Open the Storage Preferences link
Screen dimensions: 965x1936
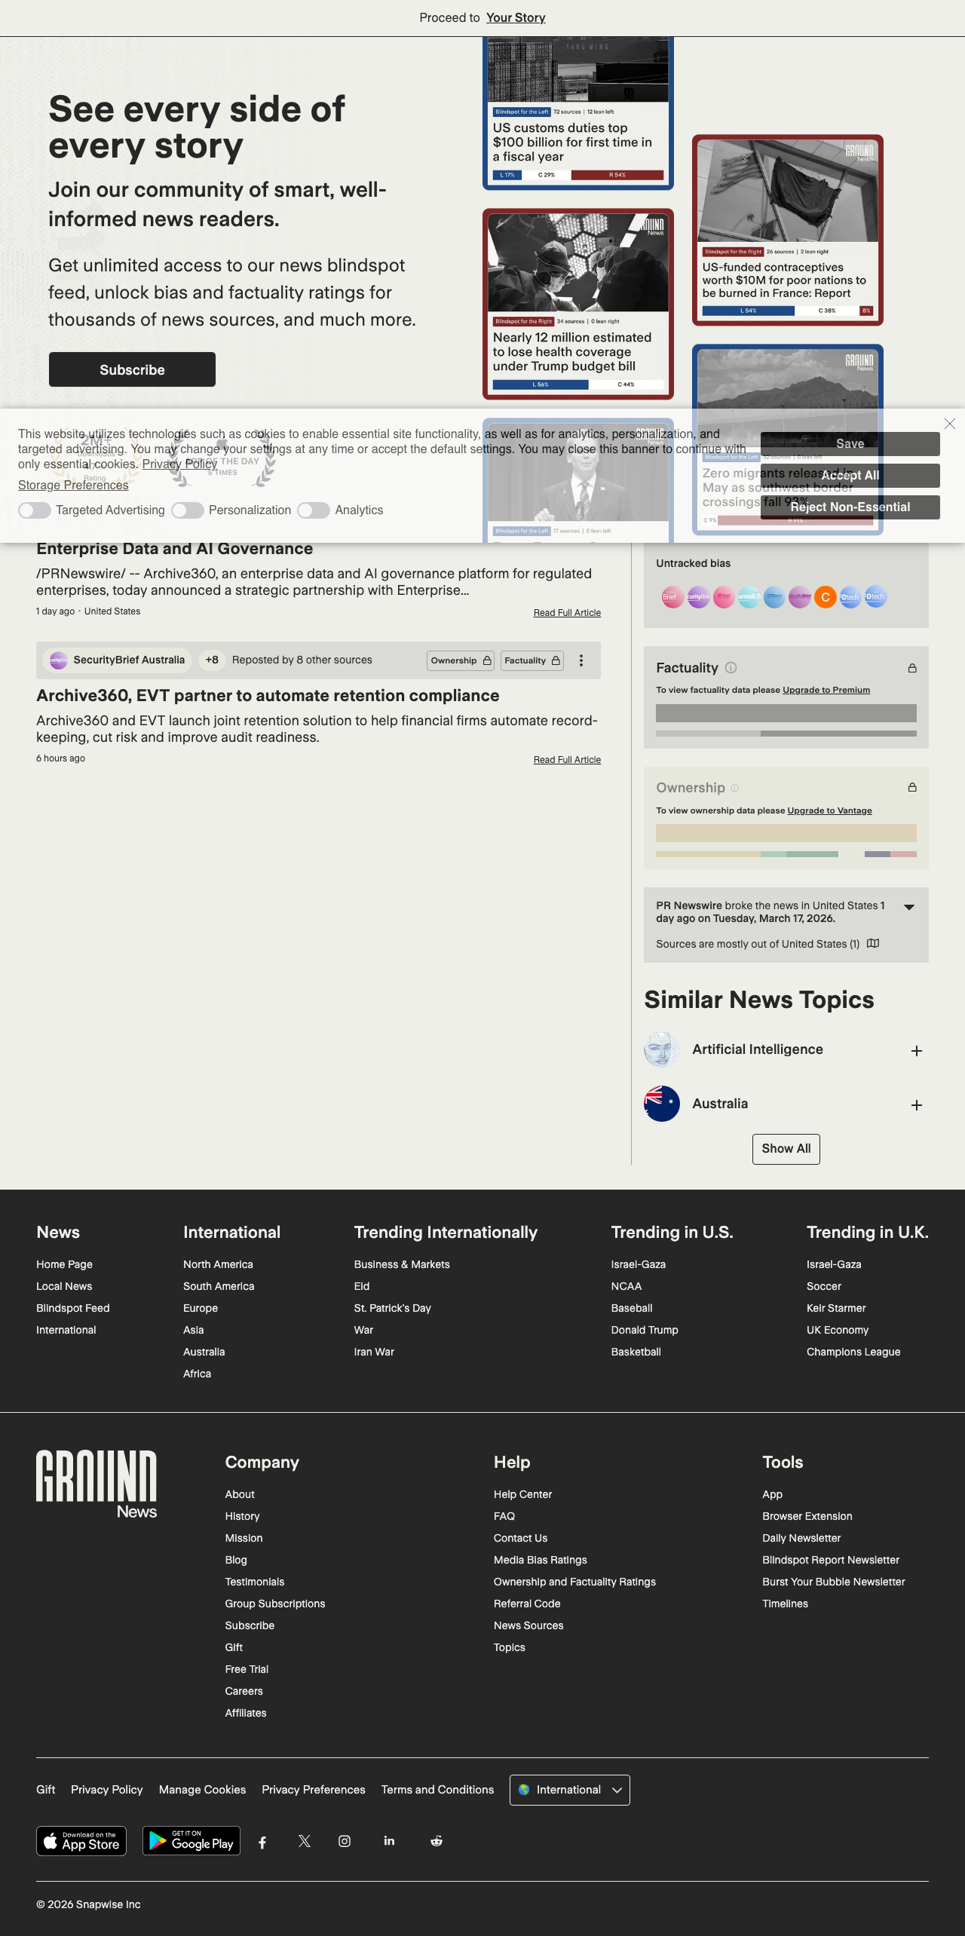click(73, 486)
